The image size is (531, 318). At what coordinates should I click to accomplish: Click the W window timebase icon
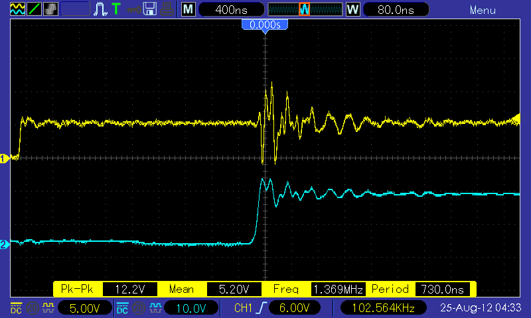[x=352, y=9]
